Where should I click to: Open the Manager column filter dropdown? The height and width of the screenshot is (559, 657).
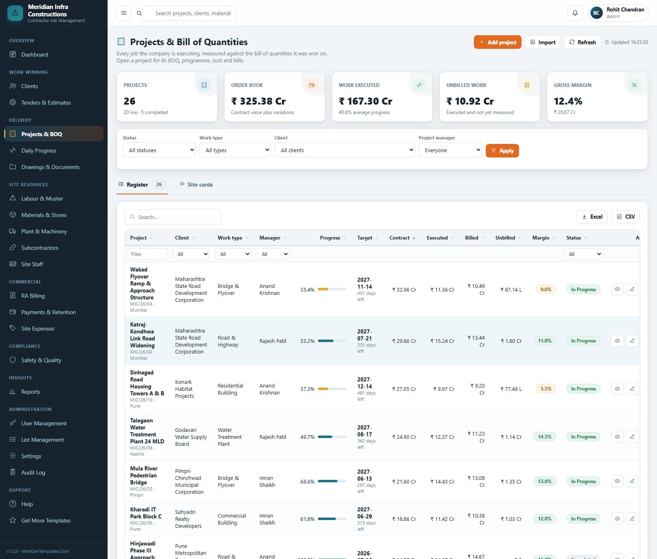pos(273,254)
